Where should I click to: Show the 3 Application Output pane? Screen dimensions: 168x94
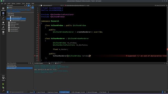[52, 92]
